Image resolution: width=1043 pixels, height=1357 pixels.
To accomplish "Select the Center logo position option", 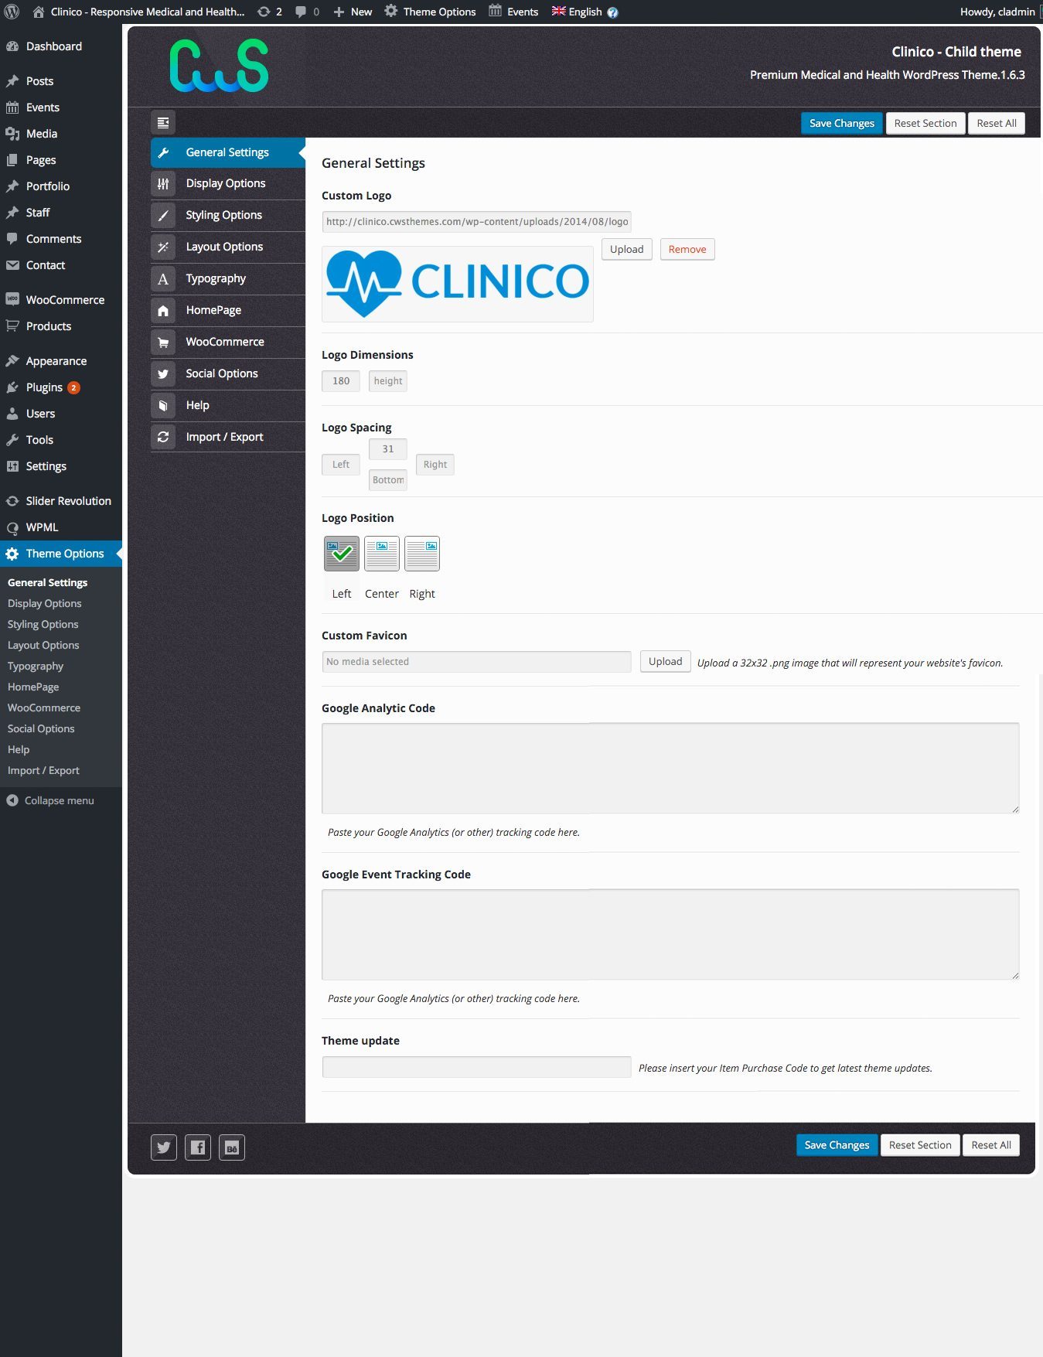I will [x=382, y=554].
